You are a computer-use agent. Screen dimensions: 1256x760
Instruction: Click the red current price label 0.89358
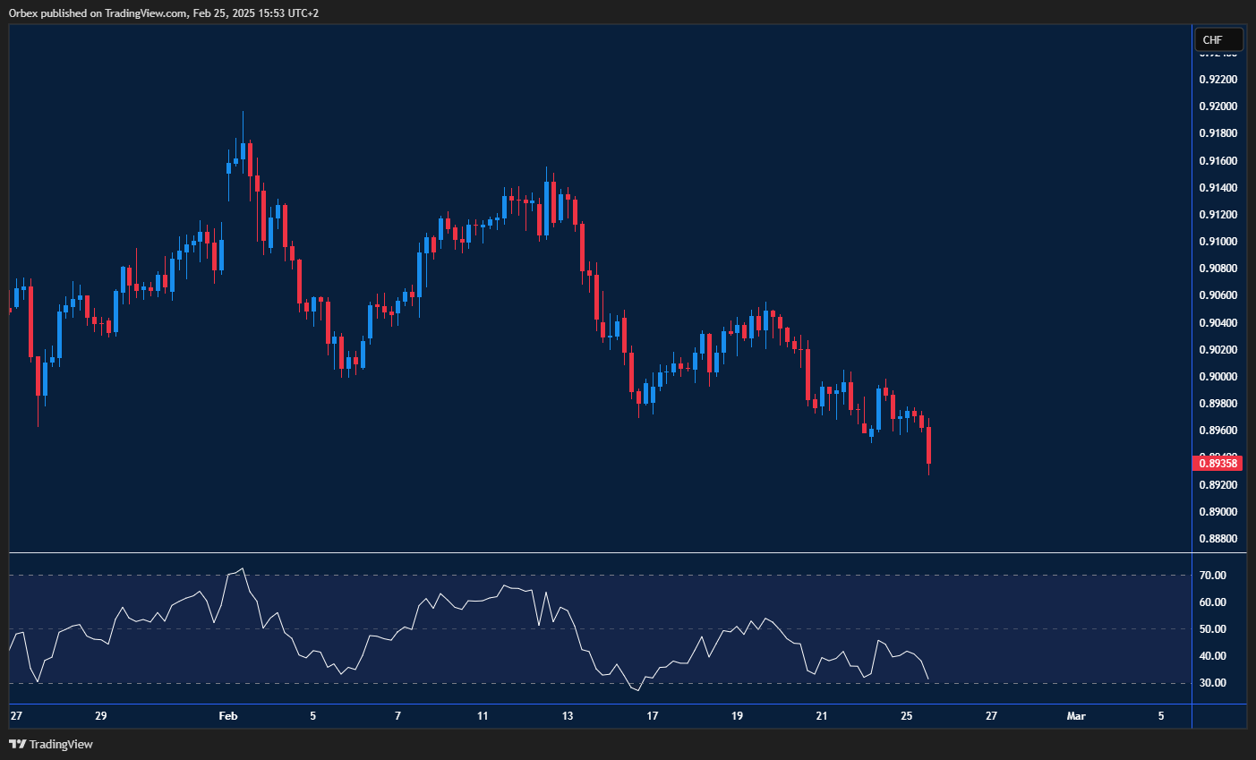pyautogui.click(x=1218, y=463)
